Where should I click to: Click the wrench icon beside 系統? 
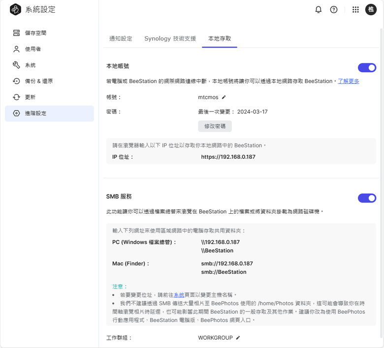click(16, 65)
